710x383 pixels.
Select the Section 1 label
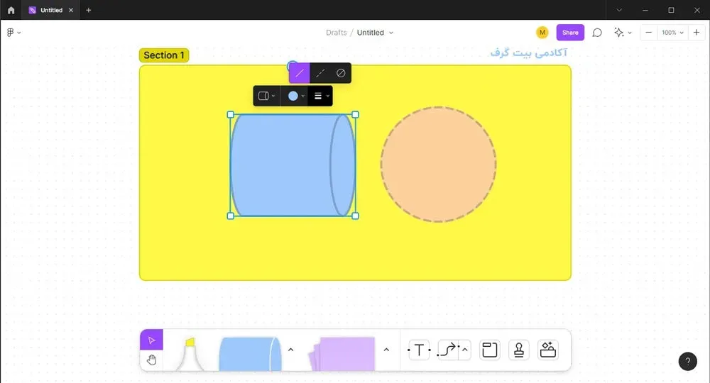tap(164, 55)
